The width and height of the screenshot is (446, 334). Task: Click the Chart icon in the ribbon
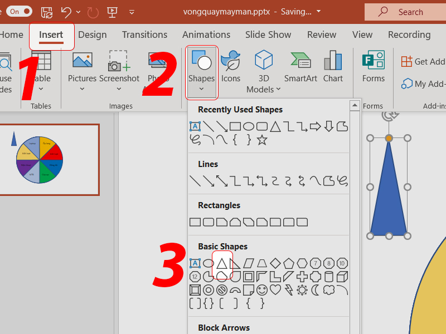point(333,68)
